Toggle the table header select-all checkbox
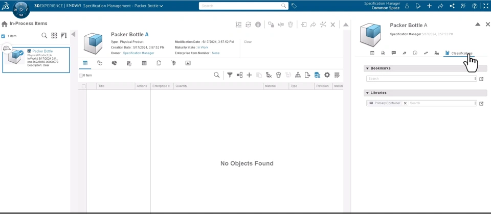The width and height of the screenshot is (491, 214). pos(83,86)
